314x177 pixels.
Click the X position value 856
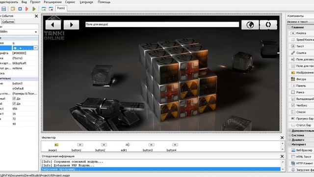(15, 109)
